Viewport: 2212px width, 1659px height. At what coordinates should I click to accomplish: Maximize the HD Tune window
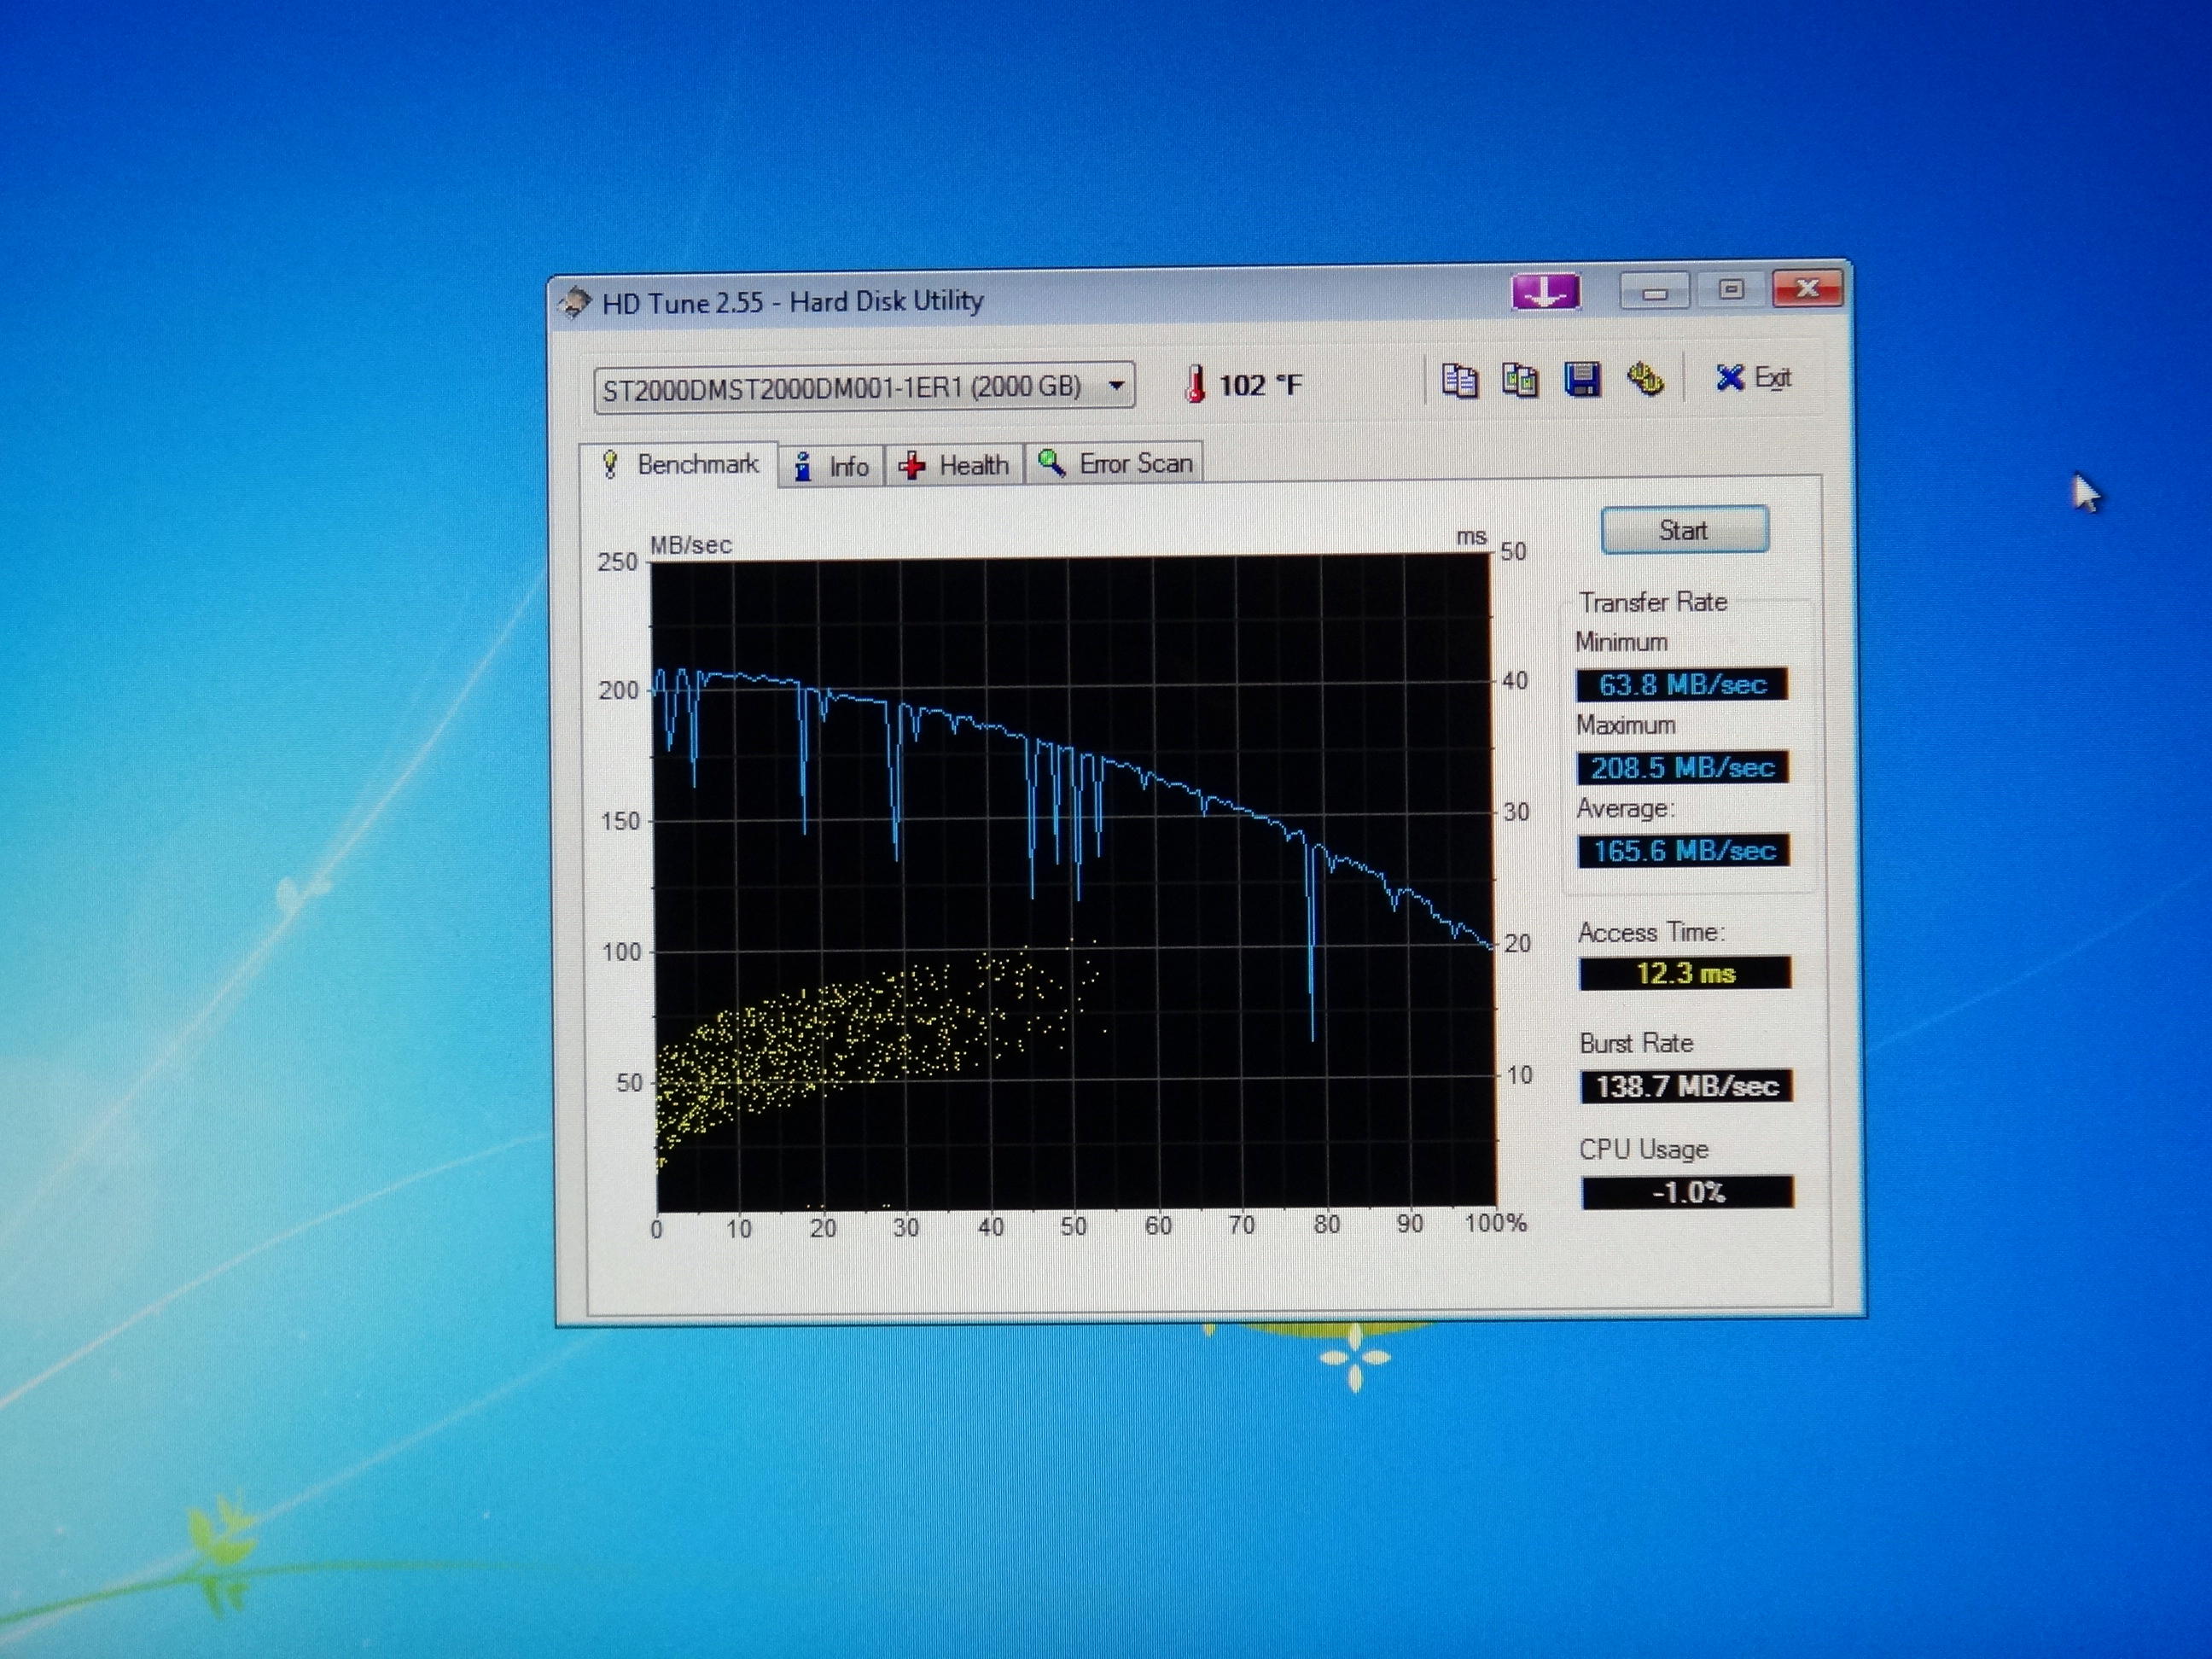(1731, 290)
